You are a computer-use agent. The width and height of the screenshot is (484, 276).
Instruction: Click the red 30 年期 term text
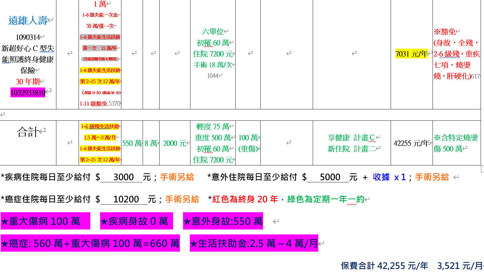tap(28, 82)
